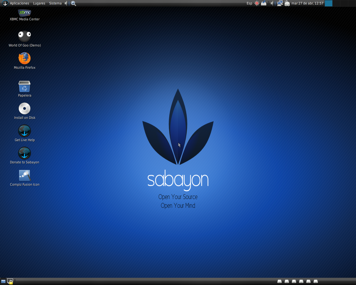Click the leftmost drive icon in bottom panel

pyautogui.click(x=280, y=281)
